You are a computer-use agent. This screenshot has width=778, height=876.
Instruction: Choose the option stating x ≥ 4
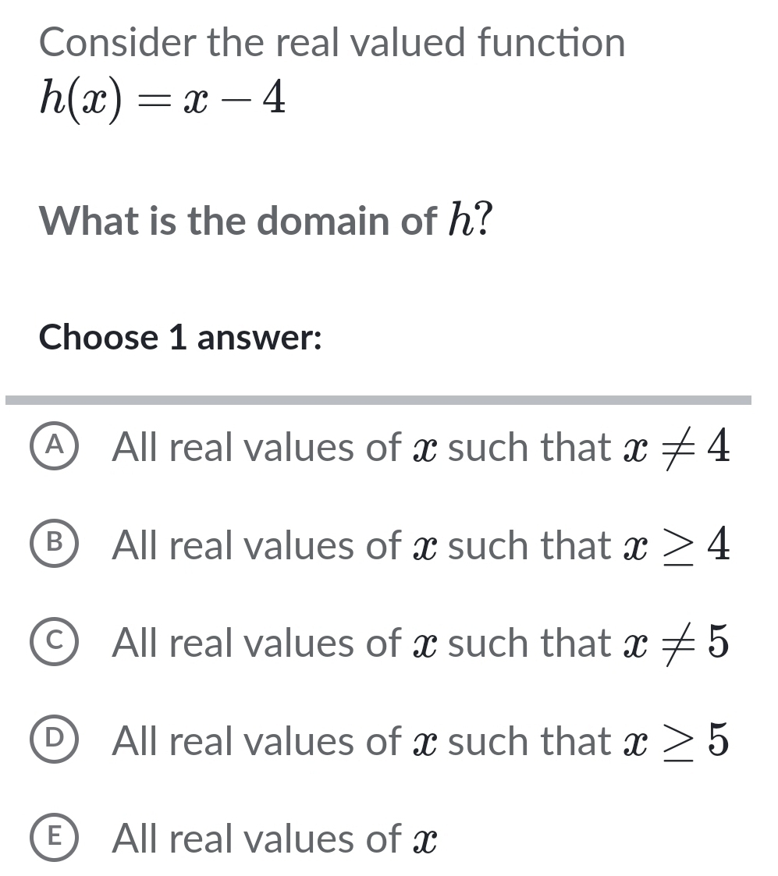click(421, 545)
